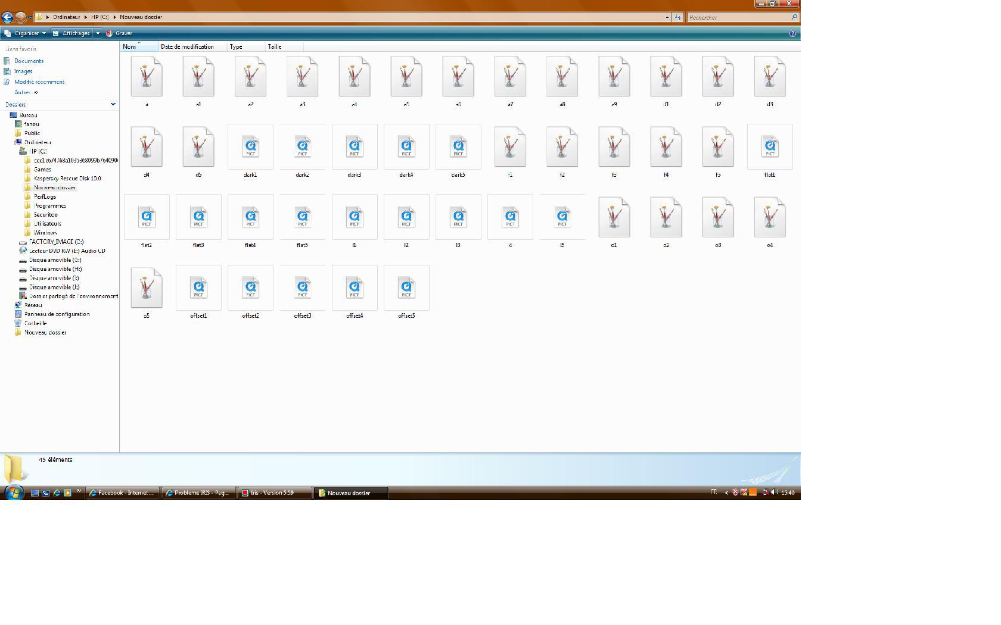Select the d5 paintbrush file icon
The width and height of the screenshot is (1001, 625).
click(198, 146)
